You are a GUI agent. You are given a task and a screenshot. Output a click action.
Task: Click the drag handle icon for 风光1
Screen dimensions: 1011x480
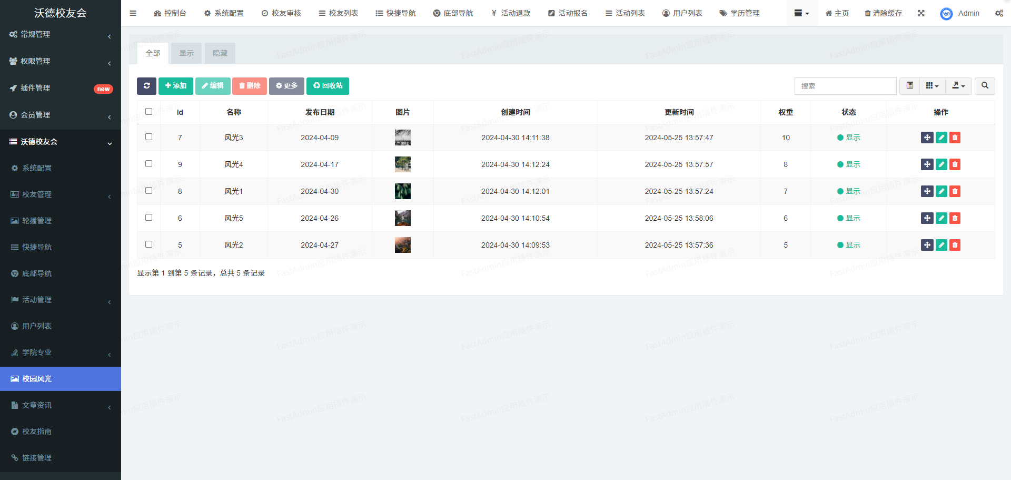[927, 191]
